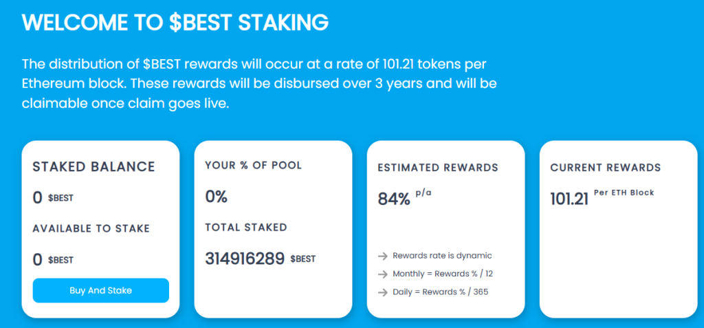Select the 101.21 value in Current Rewards
This screenshot has height=328, width=704.
[569, 199]
